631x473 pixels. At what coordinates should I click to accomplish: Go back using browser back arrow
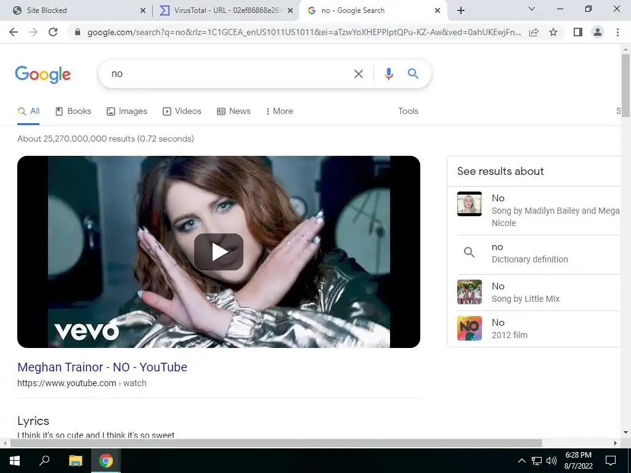click(14, 32)
